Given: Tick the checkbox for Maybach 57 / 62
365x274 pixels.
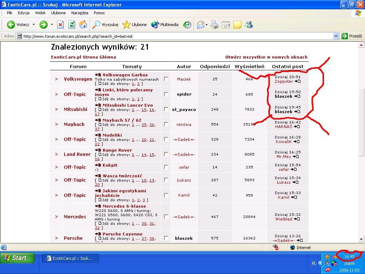Looking at the screenshot, I should tap(166, 124).
